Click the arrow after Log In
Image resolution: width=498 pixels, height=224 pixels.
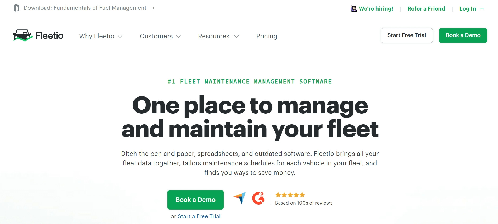[482, 9]
